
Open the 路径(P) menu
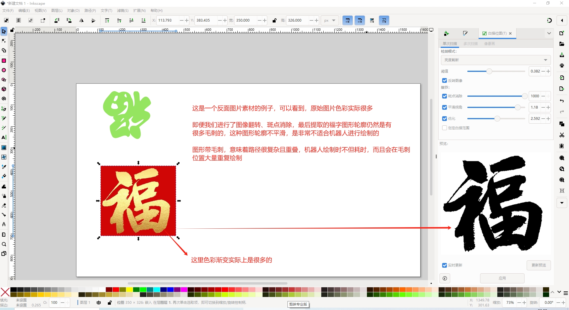[90, 11]
